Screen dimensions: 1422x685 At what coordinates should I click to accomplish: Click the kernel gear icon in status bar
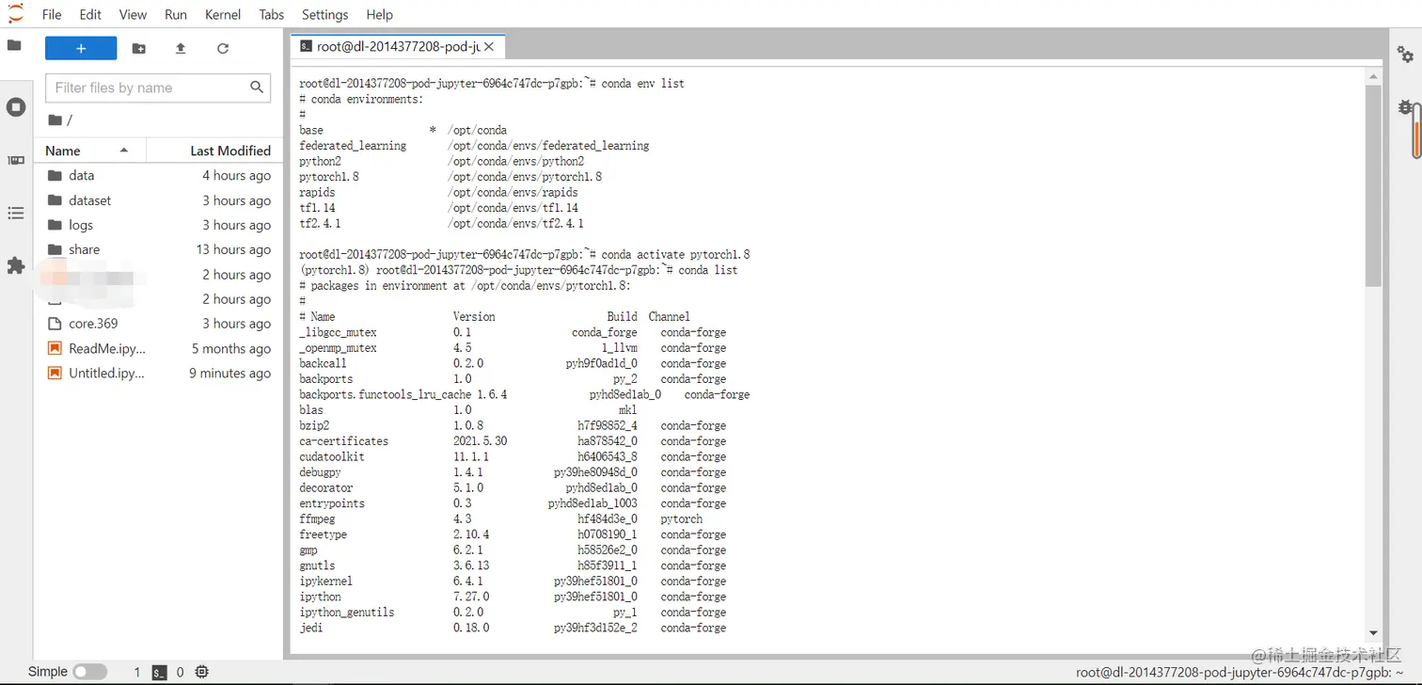pyautogui.click(x=201, y=672)
